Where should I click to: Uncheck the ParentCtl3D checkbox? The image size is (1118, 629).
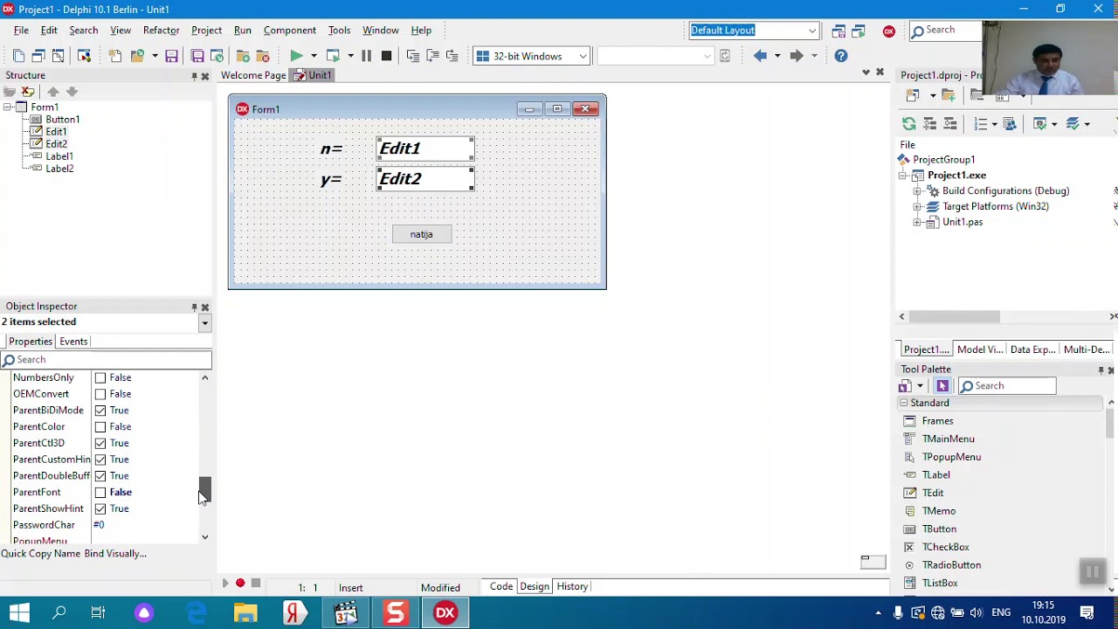coord(100,443)
